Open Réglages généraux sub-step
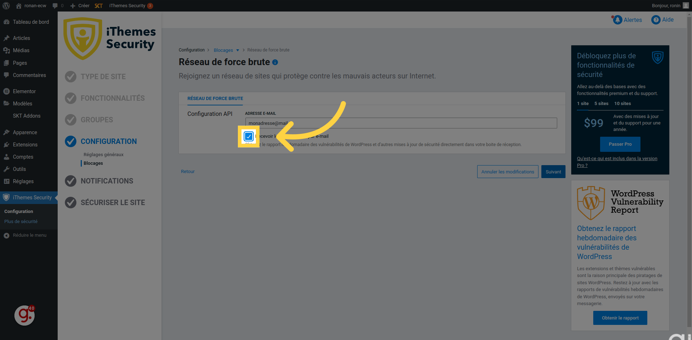The image size is (692, 340). pyautogui.click(x=103, y=155)
